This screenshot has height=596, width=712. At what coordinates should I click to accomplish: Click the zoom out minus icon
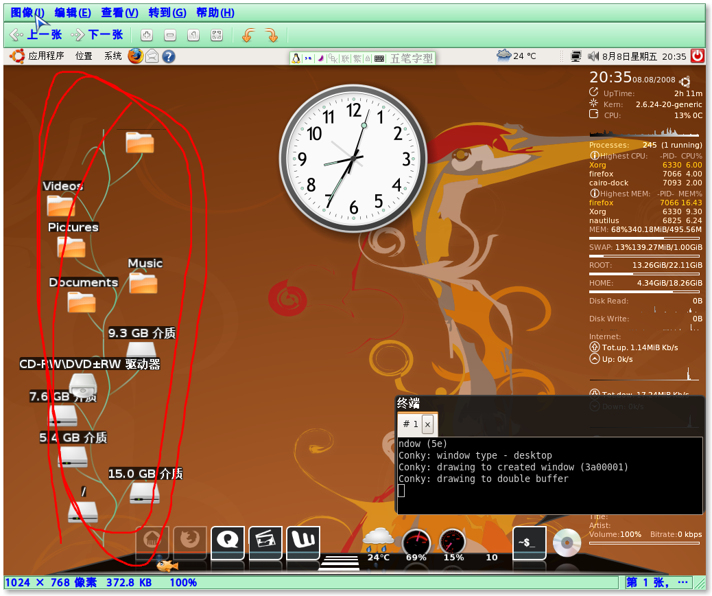(170, 35)
